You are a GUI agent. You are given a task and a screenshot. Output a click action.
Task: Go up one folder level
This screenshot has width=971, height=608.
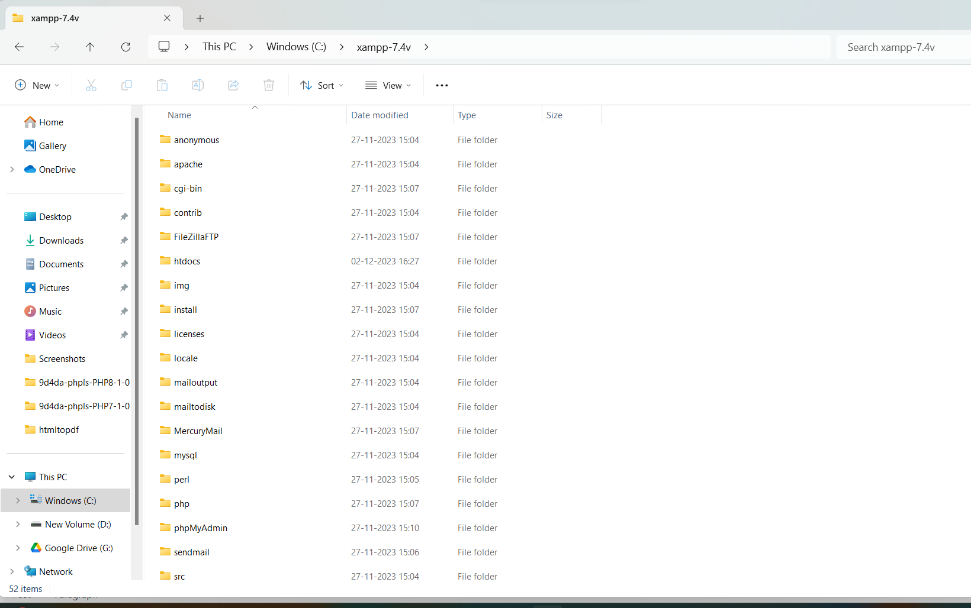coord(90,47)
